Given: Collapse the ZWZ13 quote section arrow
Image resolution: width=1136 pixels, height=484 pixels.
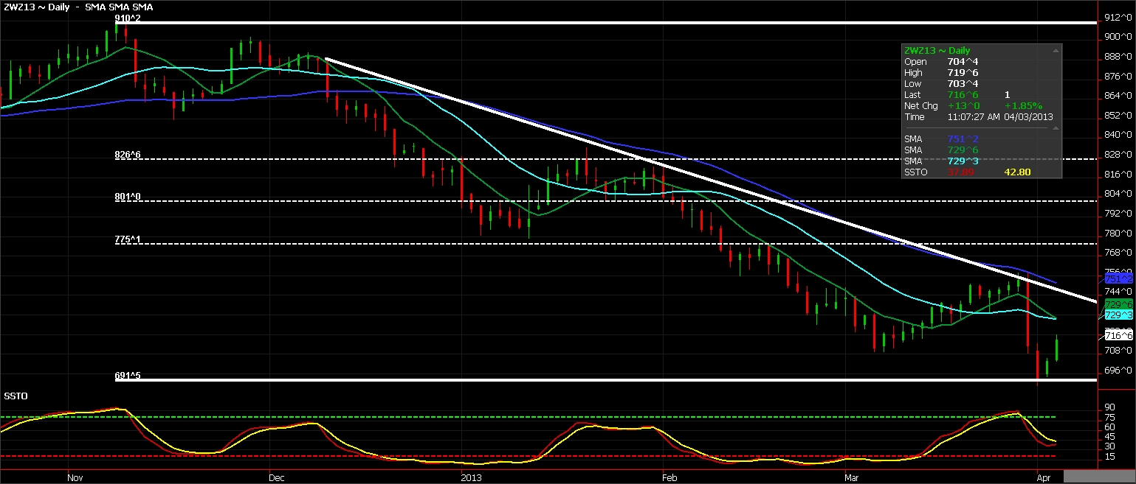Looking at the screenshot, I should pyautogui.click(x=1055, y=50).
